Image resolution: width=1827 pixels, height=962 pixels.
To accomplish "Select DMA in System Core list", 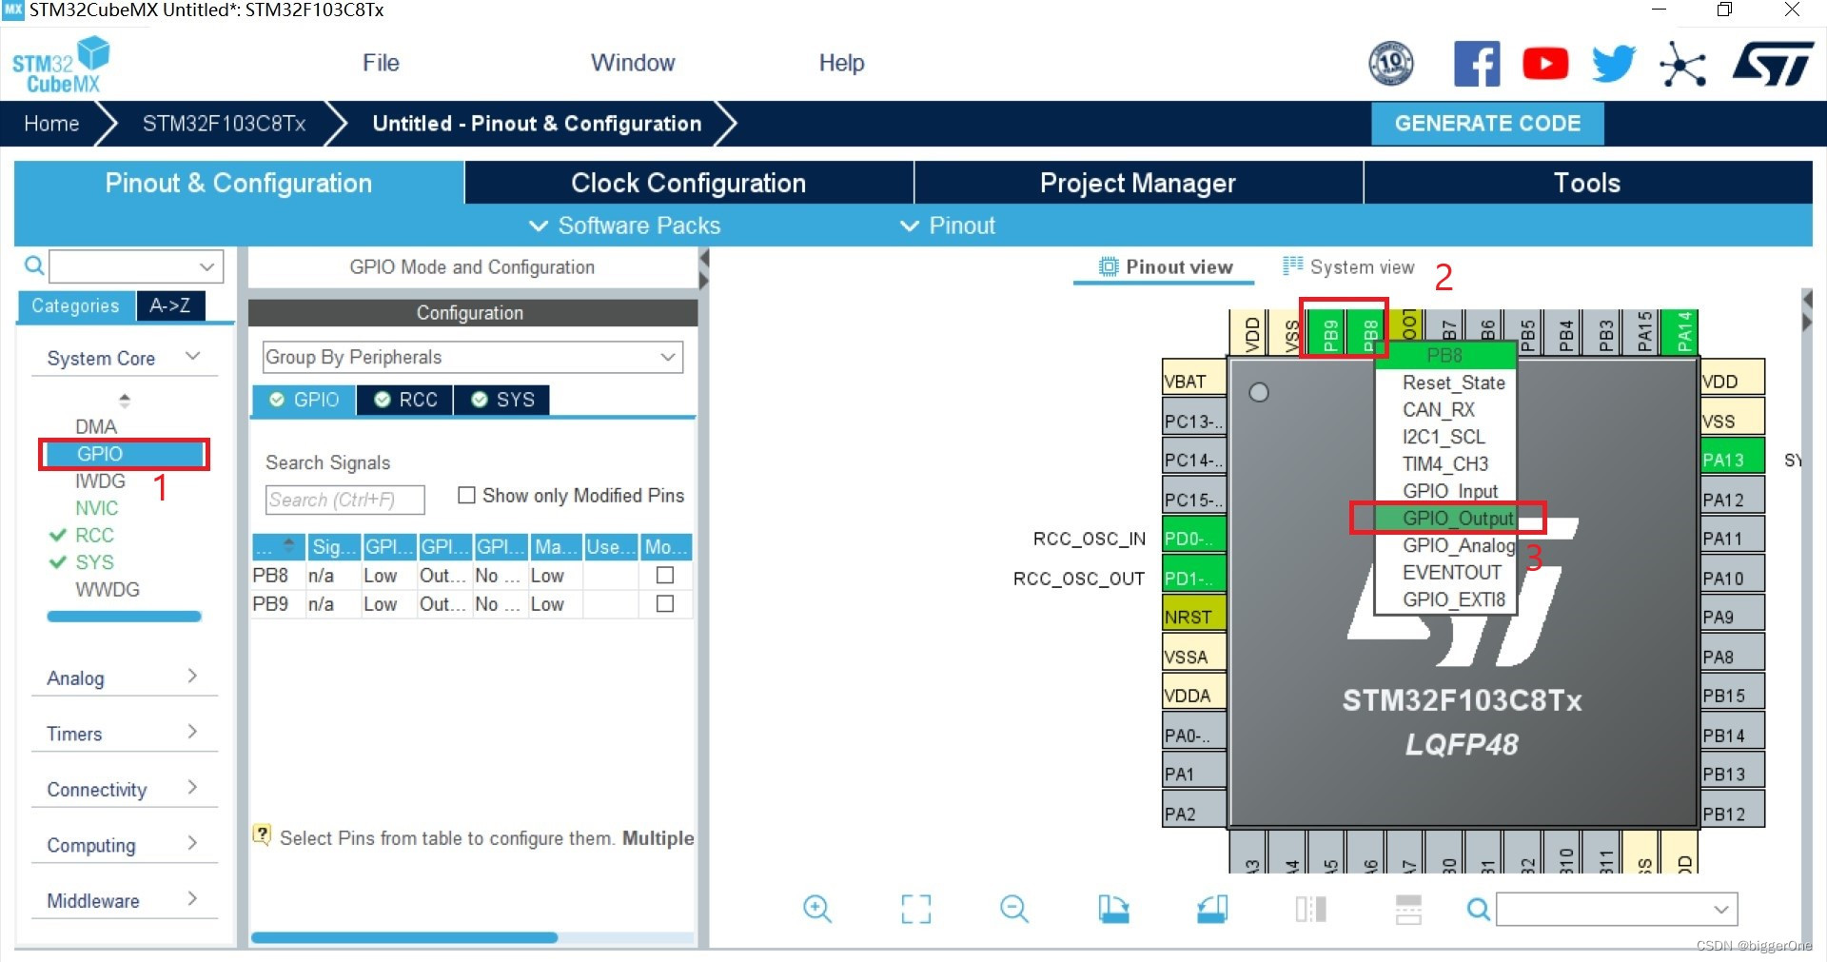I will click(96, 426).
